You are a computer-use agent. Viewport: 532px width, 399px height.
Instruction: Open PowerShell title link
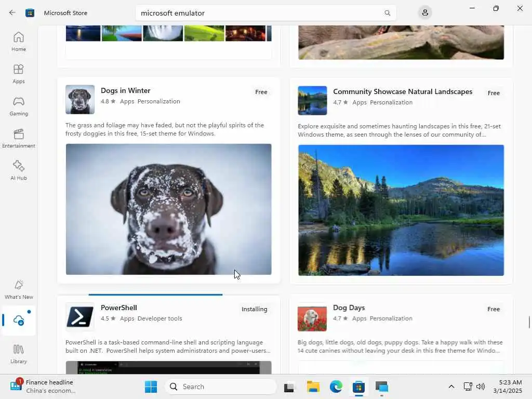point(119,308)
